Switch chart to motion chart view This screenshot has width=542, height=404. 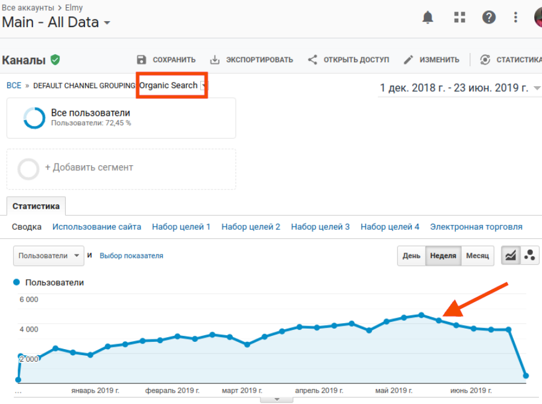530,256
